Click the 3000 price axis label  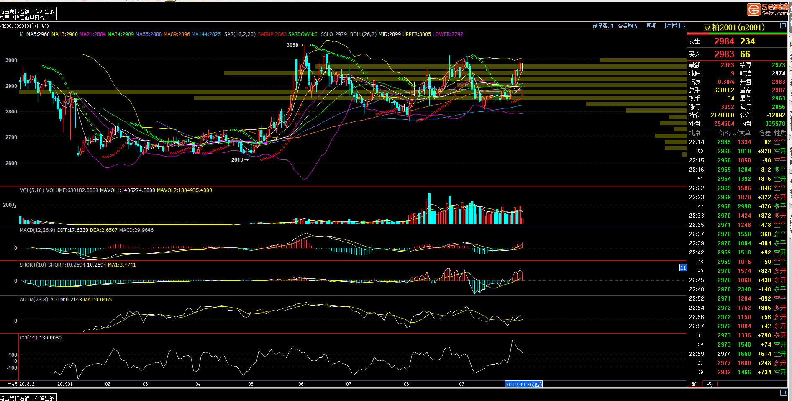[11, 60]
